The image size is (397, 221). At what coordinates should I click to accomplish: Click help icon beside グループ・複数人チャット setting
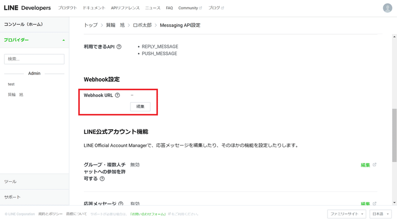(102, 179)
